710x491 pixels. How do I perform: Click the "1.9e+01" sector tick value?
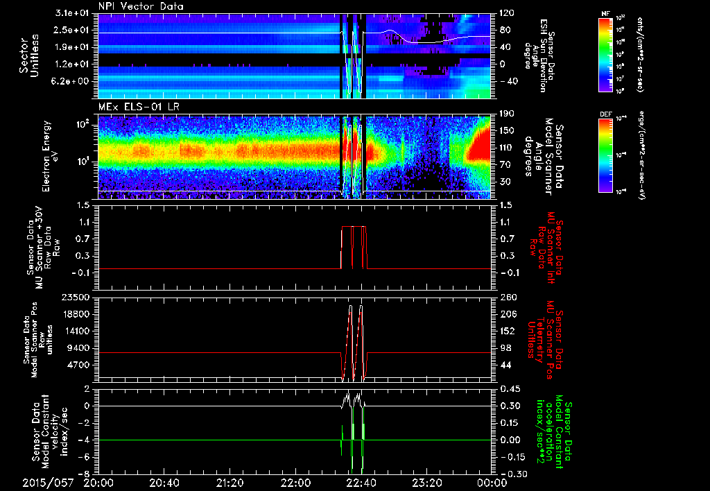71,47
